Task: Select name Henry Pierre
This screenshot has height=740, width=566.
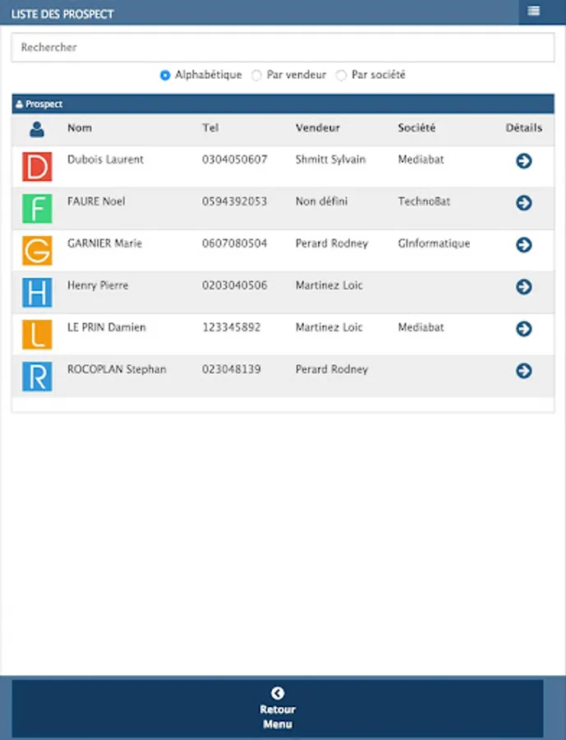Action: [98, 285]
